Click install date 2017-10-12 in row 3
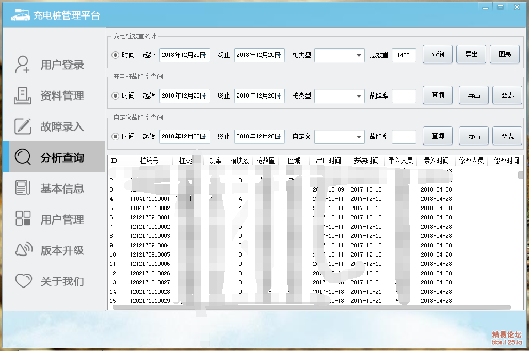This screenshot has height=351, width=529. point(366,189)
